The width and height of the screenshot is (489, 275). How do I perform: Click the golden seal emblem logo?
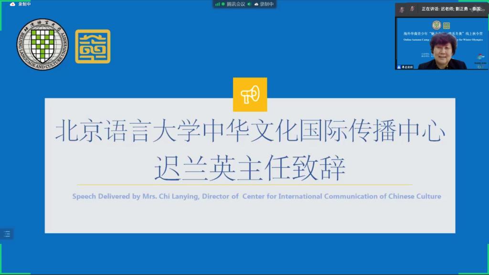pyautogui.click(x=93, y=46)
